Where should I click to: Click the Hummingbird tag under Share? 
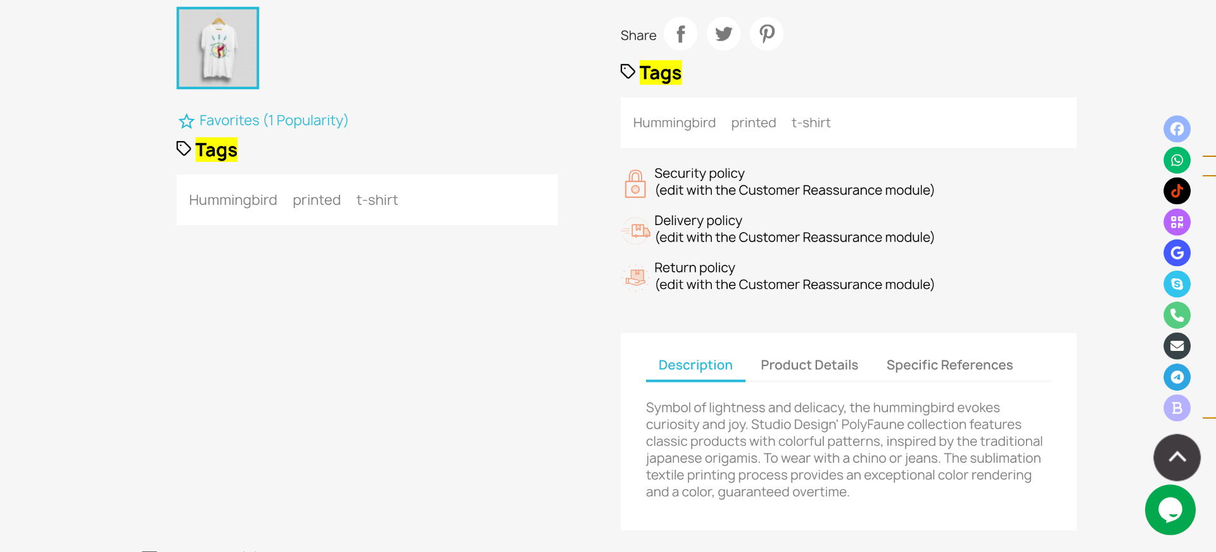[674, 123]
